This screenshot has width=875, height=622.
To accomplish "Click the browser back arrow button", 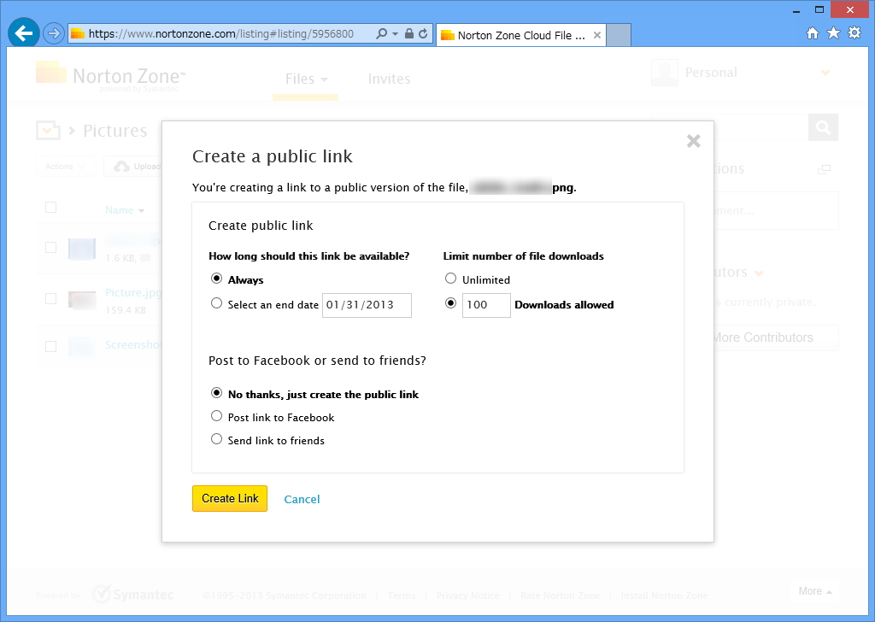I will click(x=23, y=33).
